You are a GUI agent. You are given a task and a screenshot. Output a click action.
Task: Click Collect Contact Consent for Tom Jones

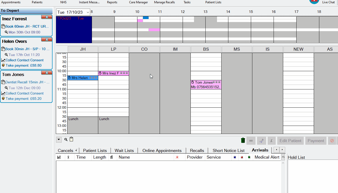click(25, 93)
